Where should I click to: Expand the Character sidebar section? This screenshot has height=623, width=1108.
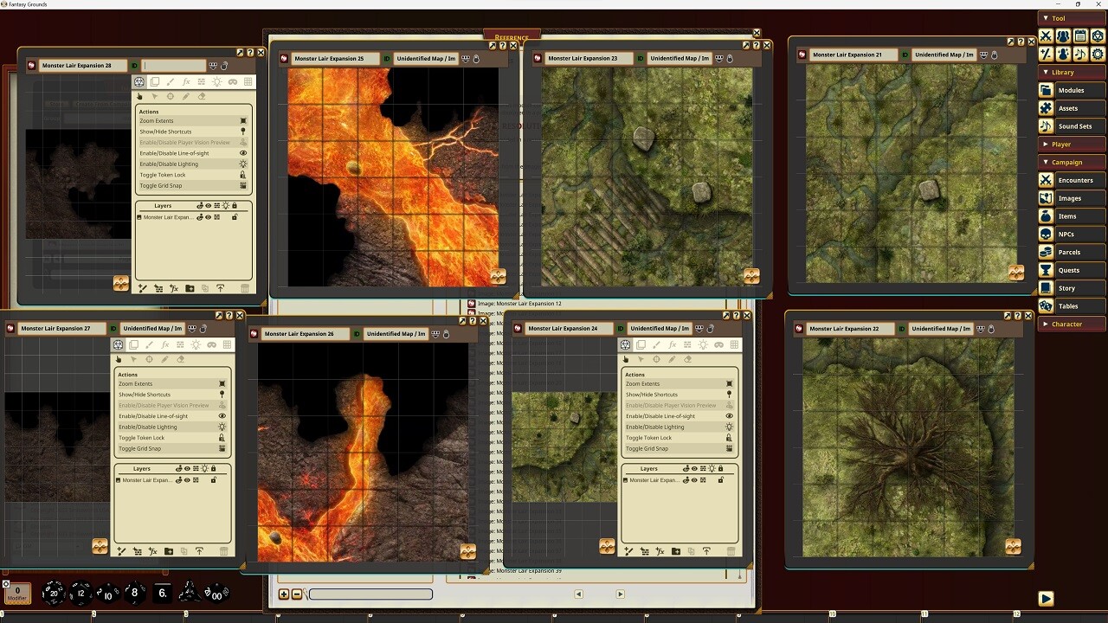pyautogui.click(x=1071, y=324)
